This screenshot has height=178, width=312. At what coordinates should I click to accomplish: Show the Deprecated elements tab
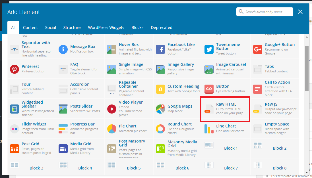coord(162,28)
